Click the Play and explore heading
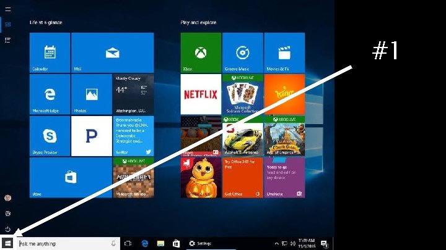The width and height of the screenshot is (446, 250). pos(199,22)
